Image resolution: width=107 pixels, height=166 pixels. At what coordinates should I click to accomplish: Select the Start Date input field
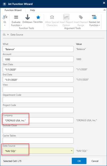38,69
